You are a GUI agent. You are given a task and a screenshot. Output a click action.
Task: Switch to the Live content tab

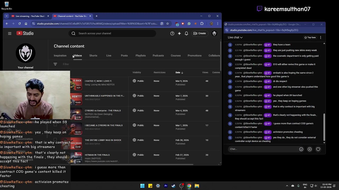pyautogui.click(x=109, y=55)
